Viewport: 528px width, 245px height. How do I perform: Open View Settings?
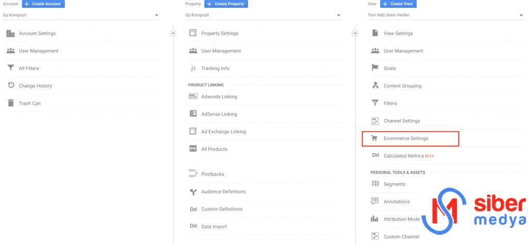398,34
